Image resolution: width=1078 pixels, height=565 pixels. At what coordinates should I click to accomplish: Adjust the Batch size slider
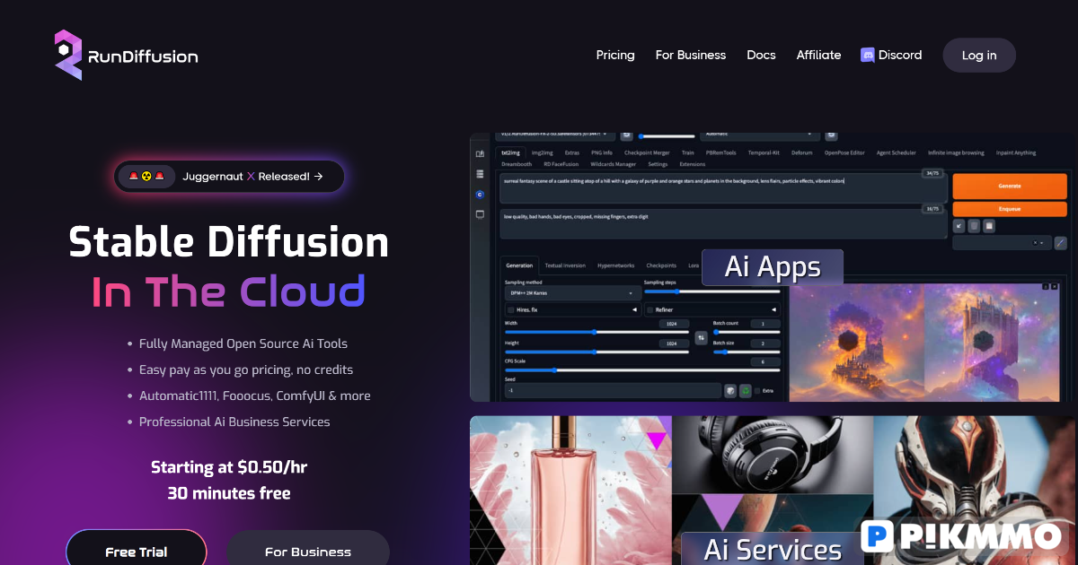point(747,352)
